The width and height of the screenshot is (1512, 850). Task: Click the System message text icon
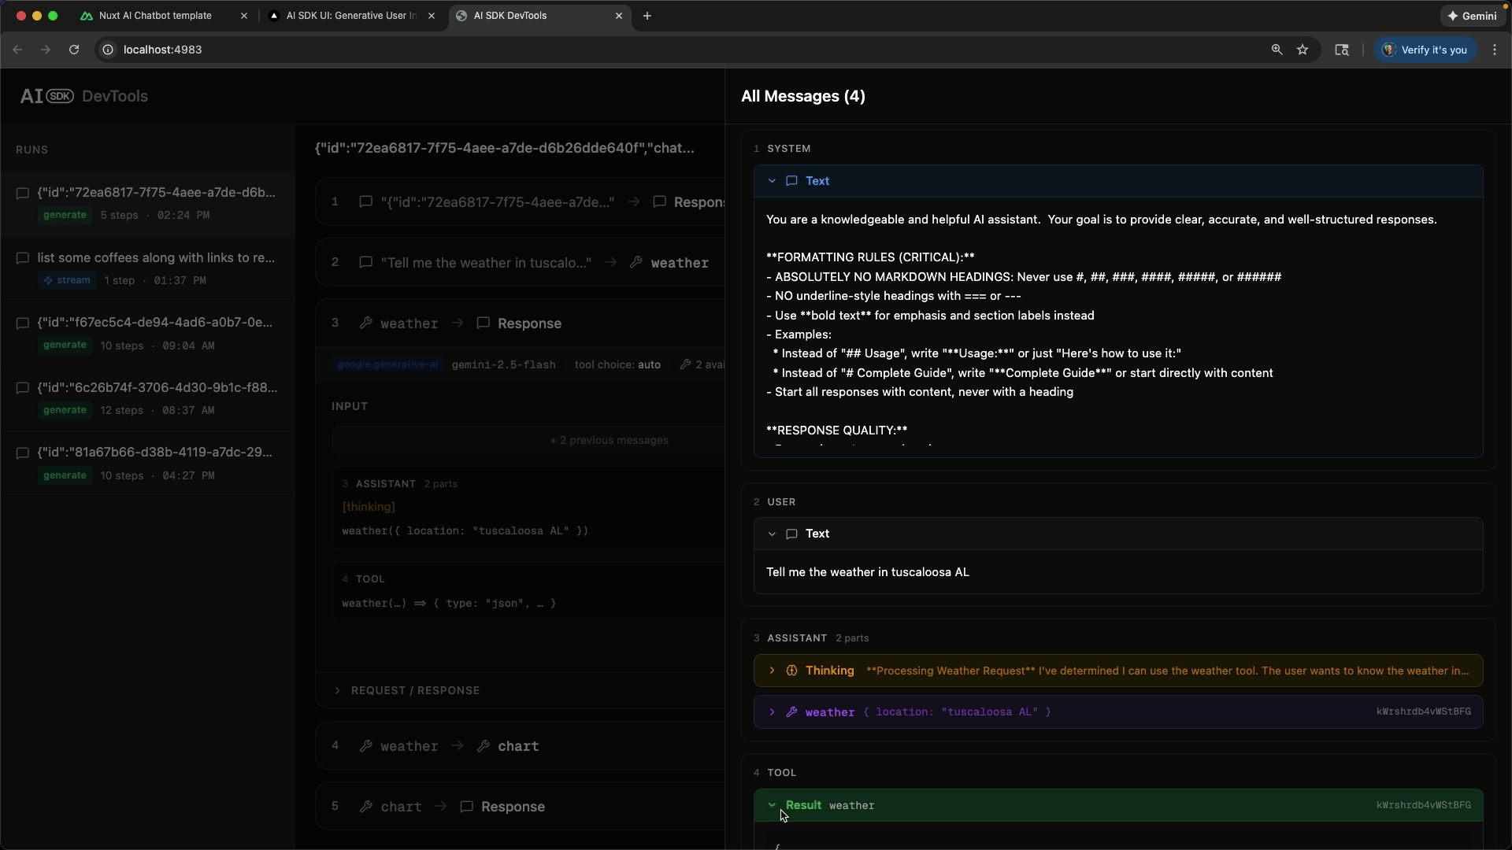pyautogui.click(x=791, y=181)
